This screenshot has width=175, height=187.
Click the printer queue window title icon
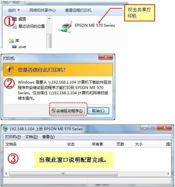[5, 129]
